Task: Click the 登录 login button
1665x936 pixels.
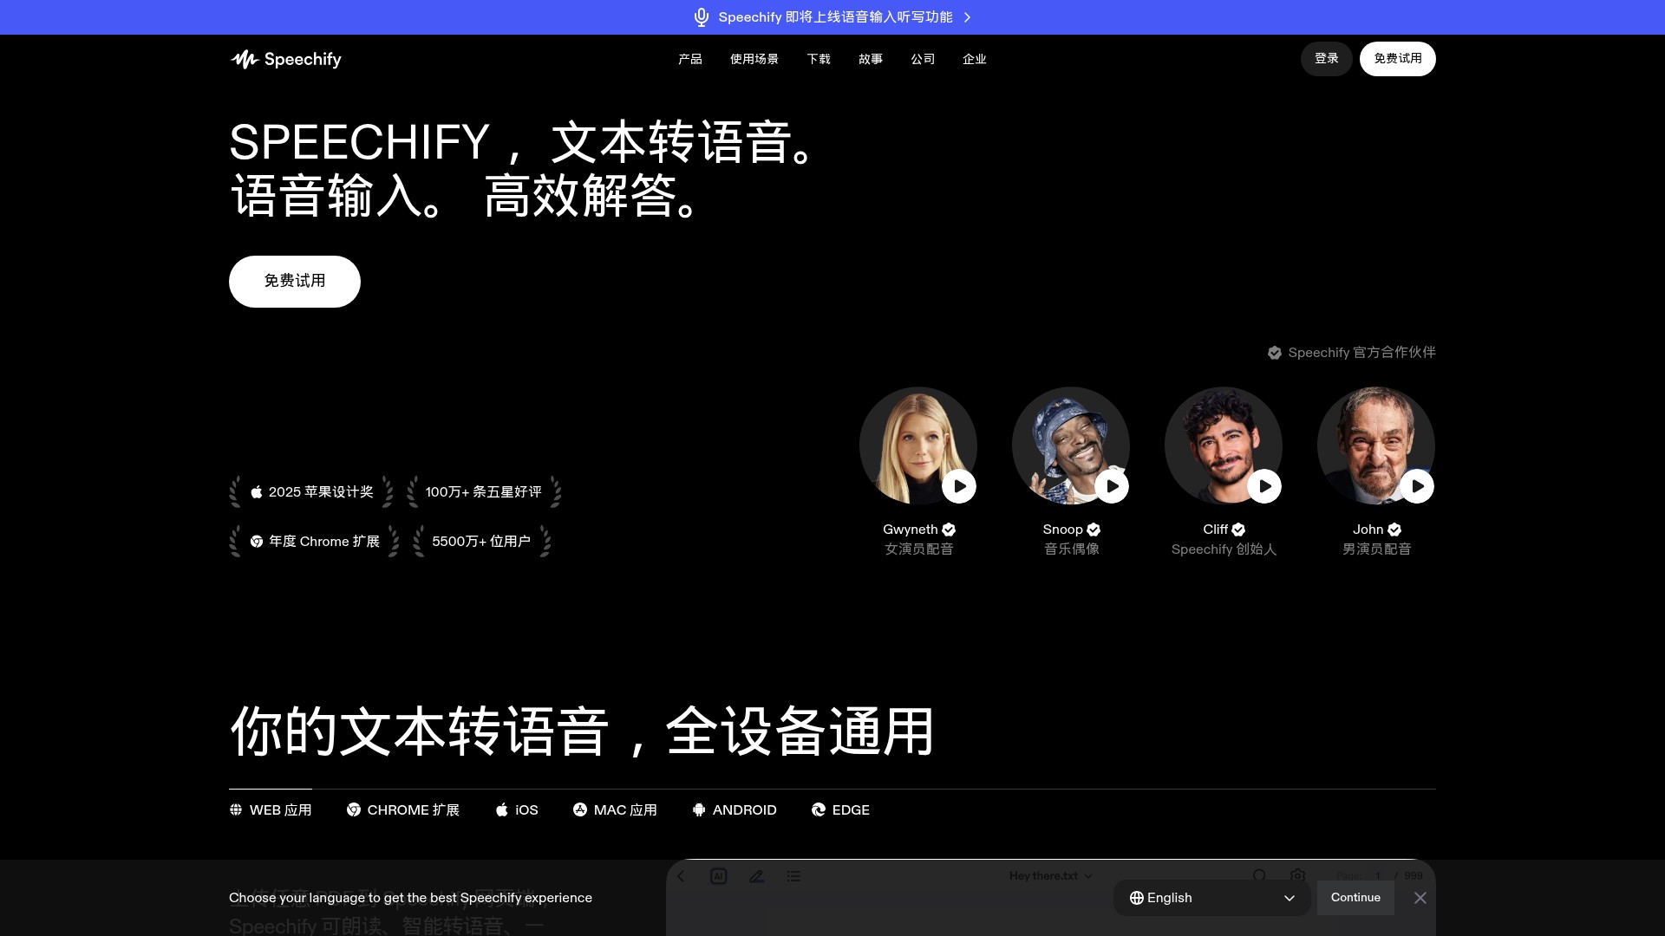Action: click(x=1326, y=59)
